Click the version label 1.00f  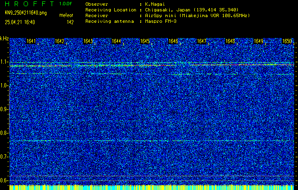[x=65, y=4]
